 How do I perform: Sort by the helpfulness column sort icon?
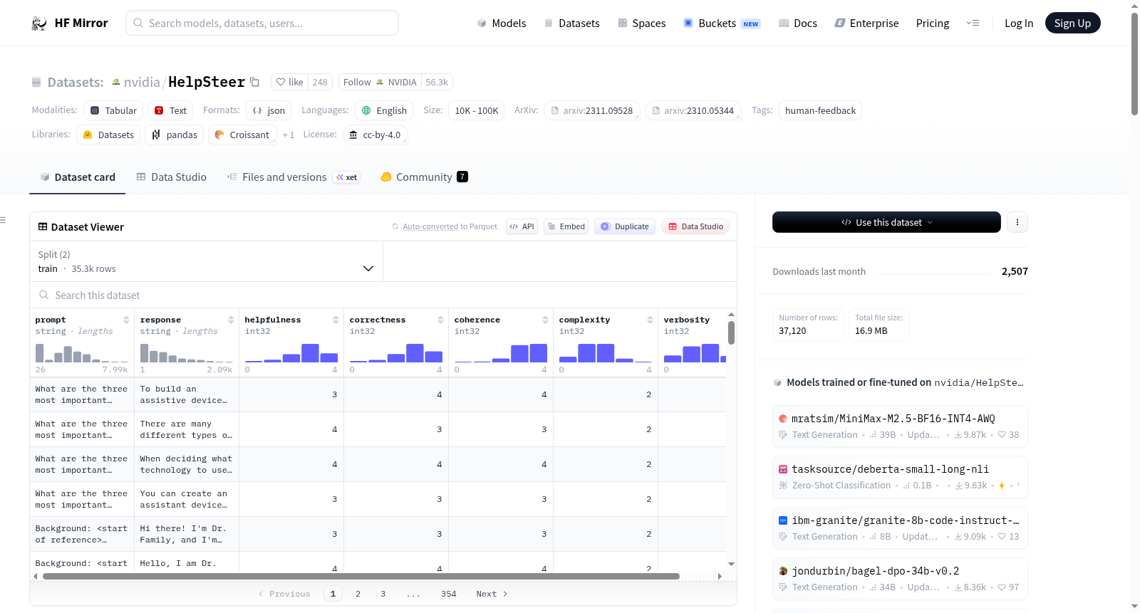pyautogui.click(x=336, y=320)
